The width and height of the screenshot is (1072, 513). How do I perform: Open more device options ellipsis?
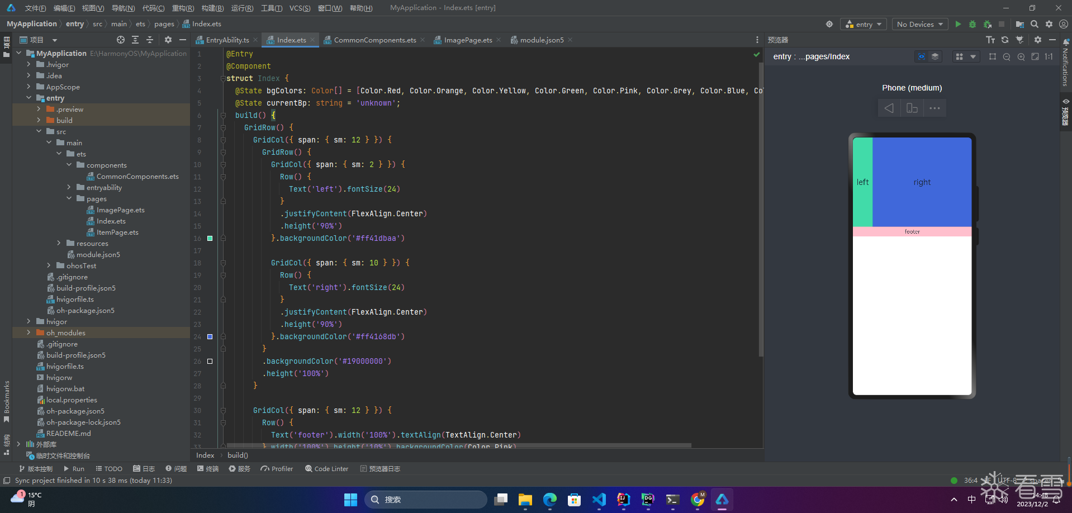[x=935, y=108]
